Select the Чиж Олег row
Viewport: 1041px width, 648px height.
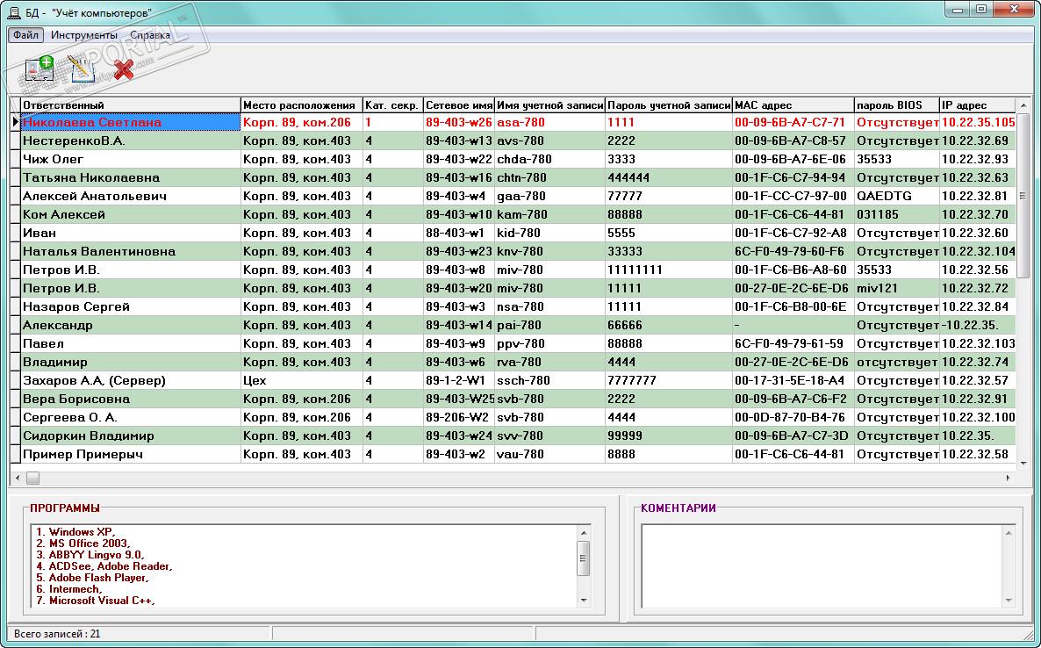pyautogui.click(x=513, y=159)
